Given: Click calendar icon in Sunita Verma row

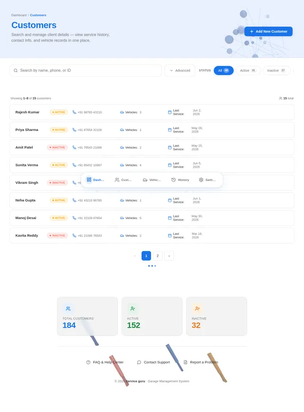Looking at the screenshot, I should (170, 165).
